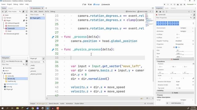197x110 pixels.
Task: Open the Projection dropdown
Action: tap(184, 44)
